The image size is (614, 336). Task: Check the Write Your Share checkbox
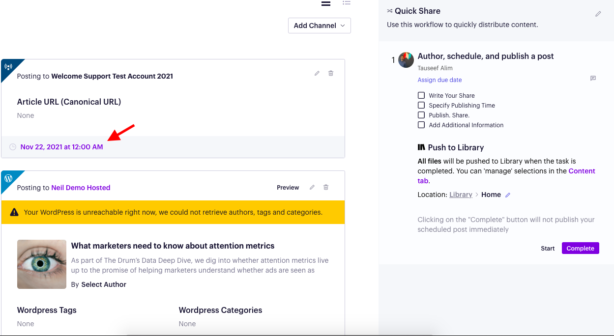[421, 95]
